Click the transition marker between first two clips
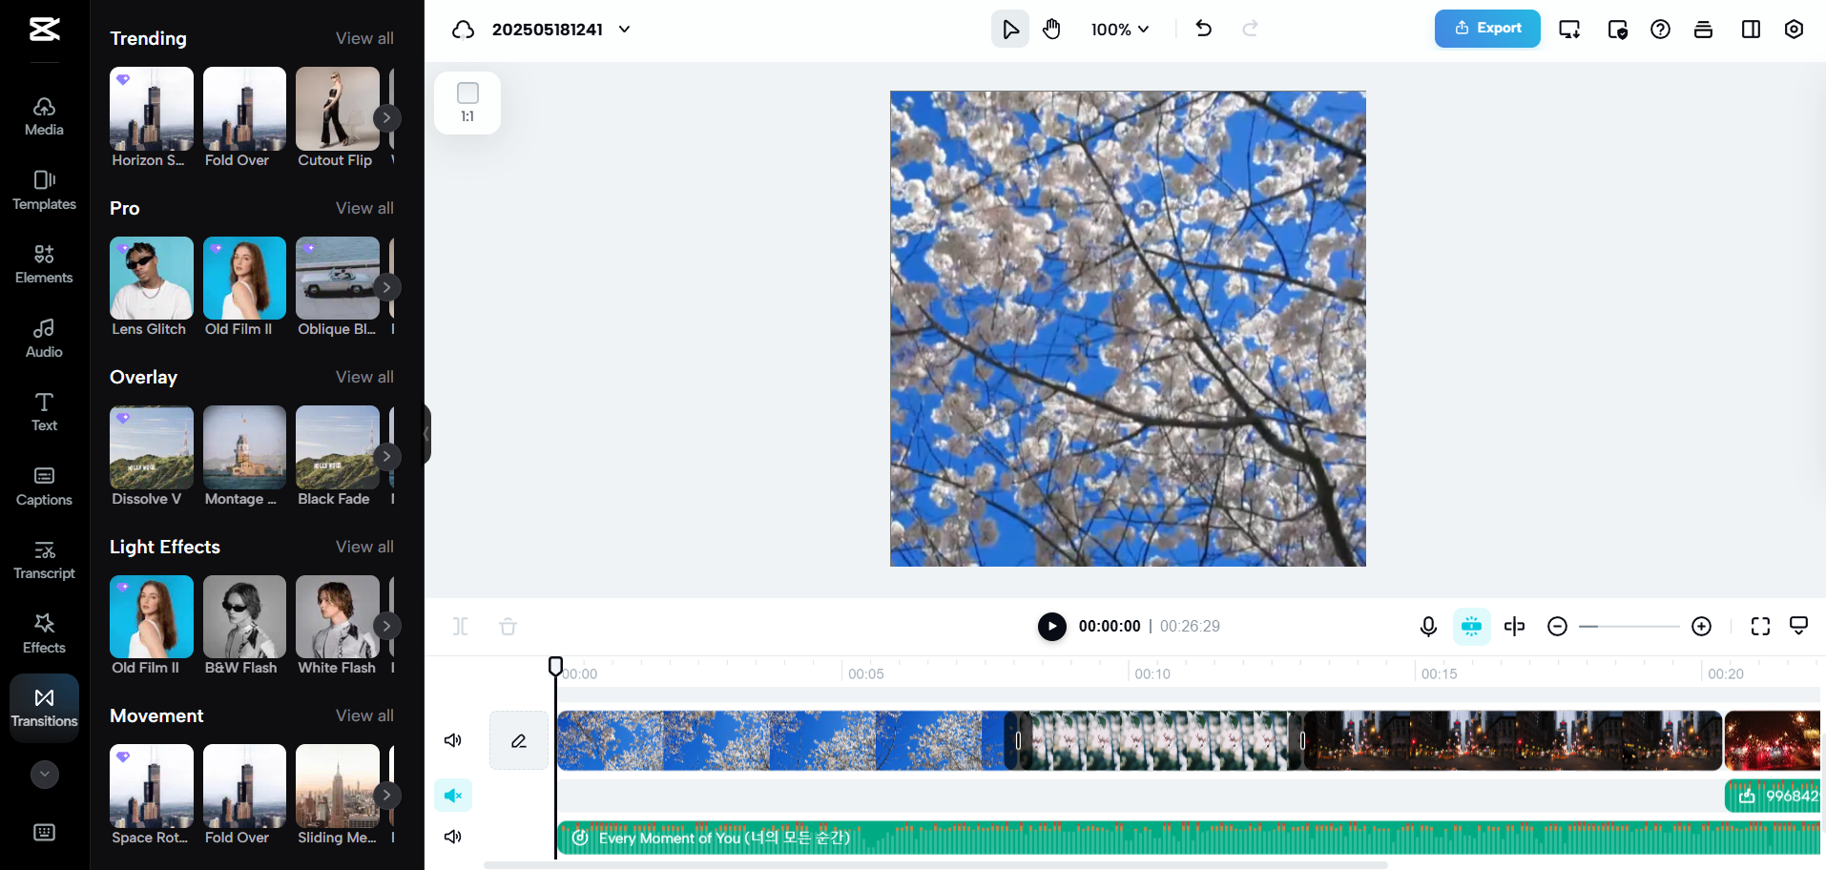The width and height of the screenshot is (1826, 870). click(1018, 740)
